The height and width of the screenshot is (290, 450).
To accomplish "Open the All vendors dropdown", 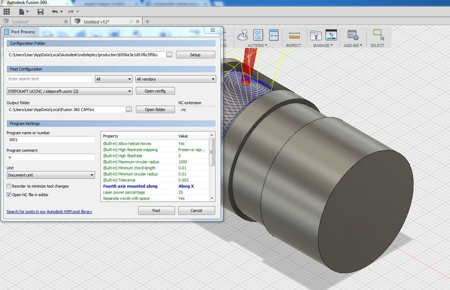I will [x=175, y=79].
